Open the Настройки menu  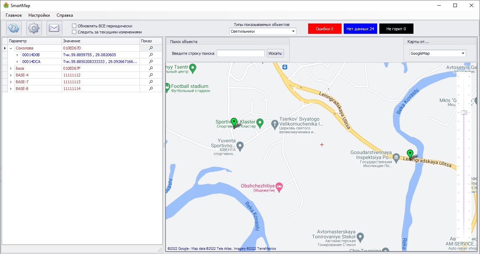point(39,15)
